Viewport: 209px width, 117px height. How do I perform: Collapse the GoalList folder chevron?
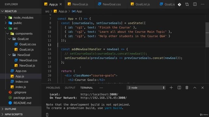point(9,39)
